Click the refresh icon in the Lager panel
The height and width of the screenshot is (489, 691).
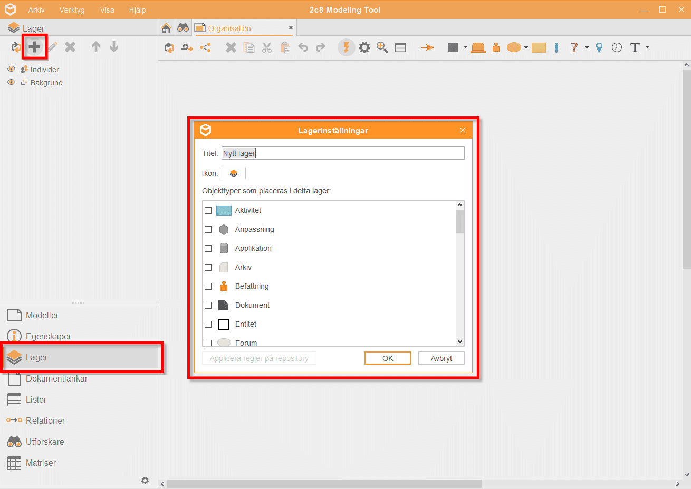tap(16, 47)
